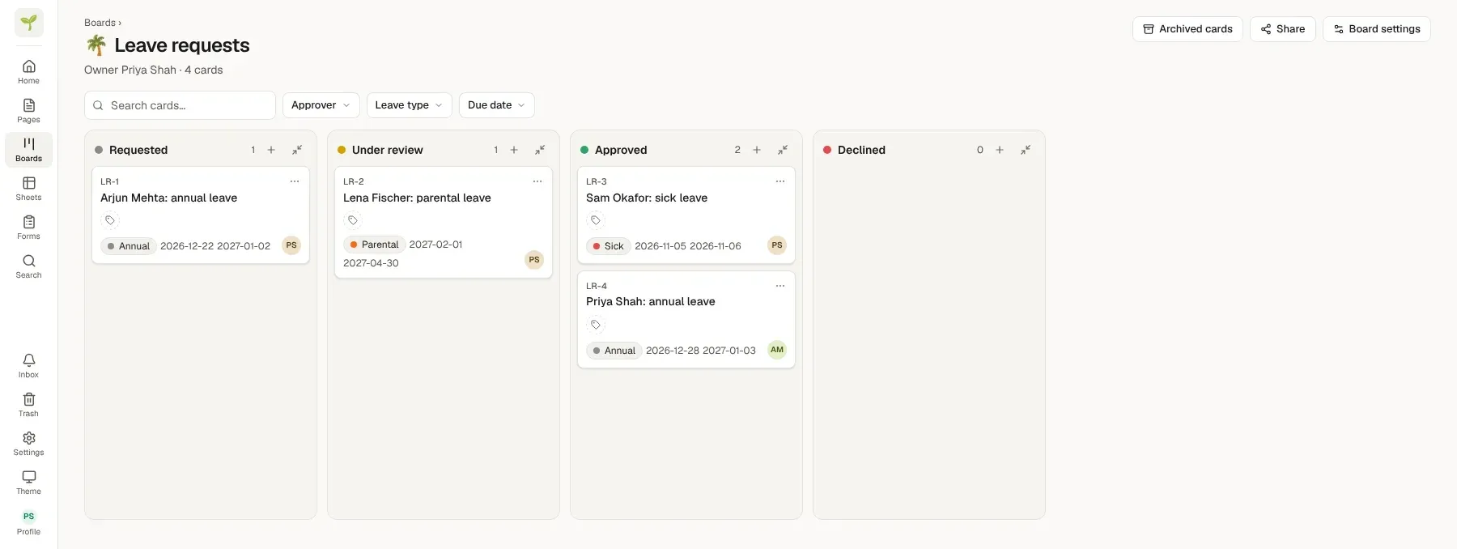The height and width of the screenshot is (549, 1457).
Task: Open the LR-3 card options menu
Action: (780, 181)
